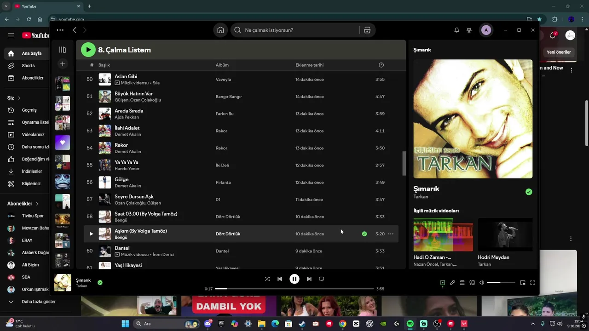The height and width of the screenshot is (331, 589).
Task: Open the play queue icon
Action: 462,283
